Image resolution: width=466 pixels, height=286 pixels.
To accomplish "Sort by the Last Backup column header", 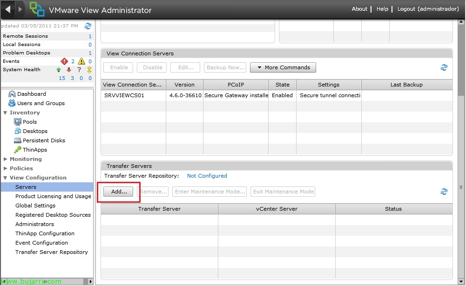I will click(x=407, y=85).
